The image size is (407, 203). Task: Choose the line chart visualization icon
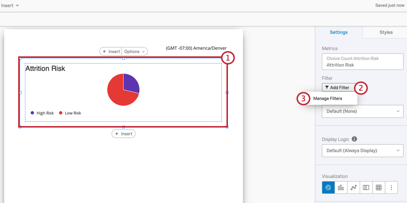pyautogui.click(x=353, y=187)
